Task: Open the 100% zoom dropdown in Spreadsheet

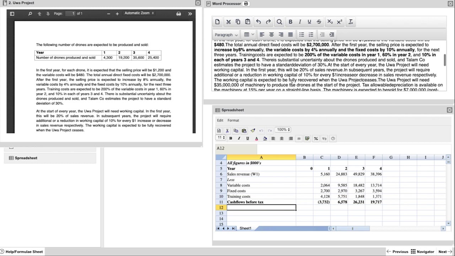Action: coord(283,130)
